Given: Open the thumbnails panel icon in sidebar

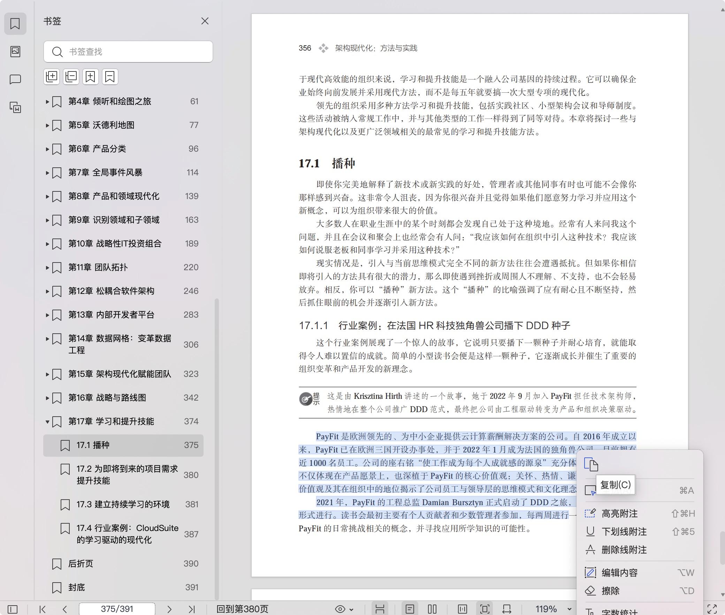Looking at the screenshot, I should (x=15, y=52).
